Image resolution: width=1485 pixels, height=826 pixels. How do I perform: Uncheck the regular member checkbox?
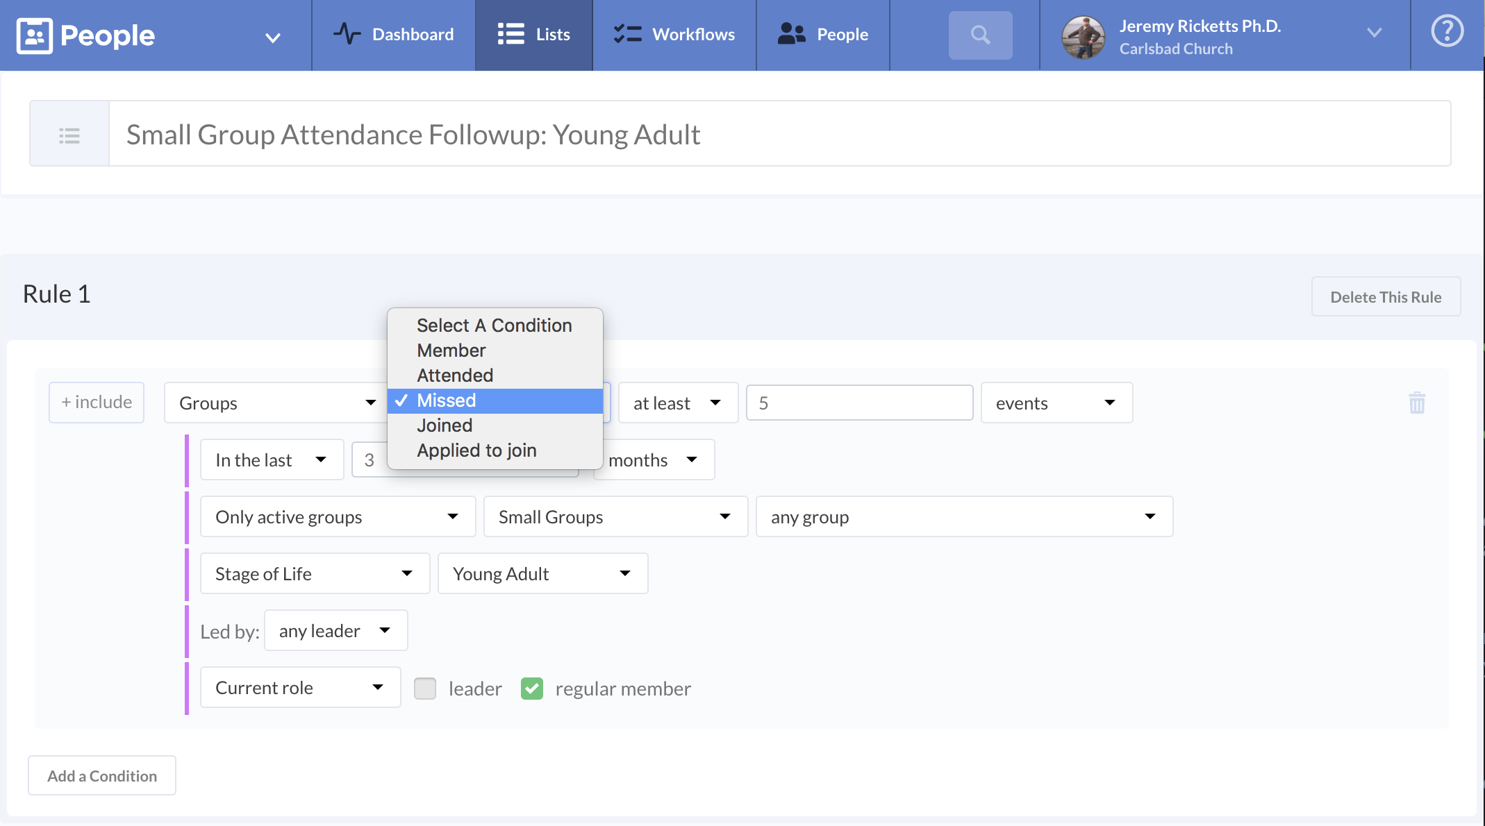(x=532, y=689)
